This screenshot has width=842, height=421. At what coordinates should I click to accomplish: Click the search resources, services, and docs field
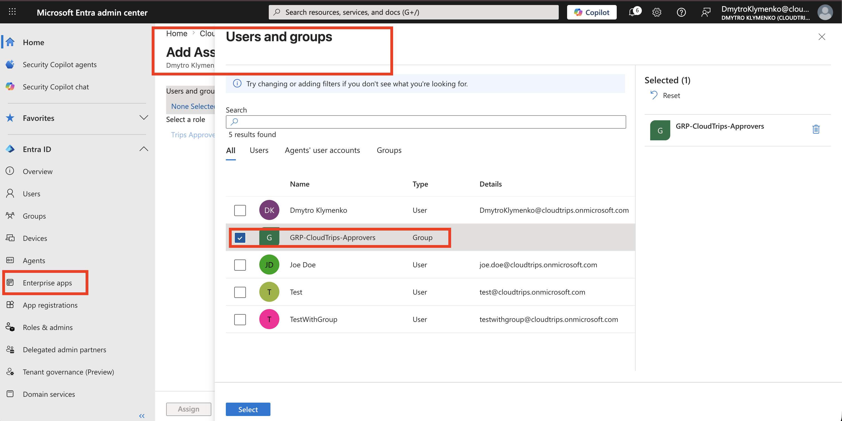tap(413, 13)
